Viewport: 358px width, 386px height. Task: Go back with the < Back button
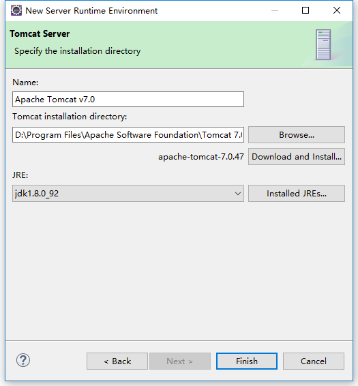(x=117, y=361)
